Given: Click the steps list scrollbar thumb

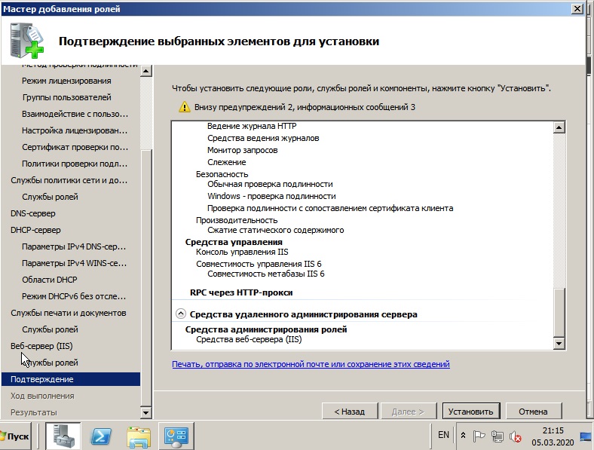Looking at the screenshot, I should click(145, 277).
